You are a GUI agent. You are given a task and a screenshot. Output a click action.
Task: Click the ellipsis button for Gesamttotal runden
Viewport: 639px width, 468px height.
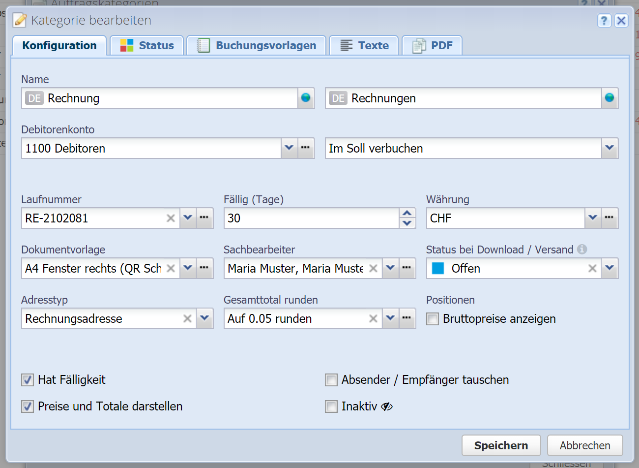click(x=407, y=318)
